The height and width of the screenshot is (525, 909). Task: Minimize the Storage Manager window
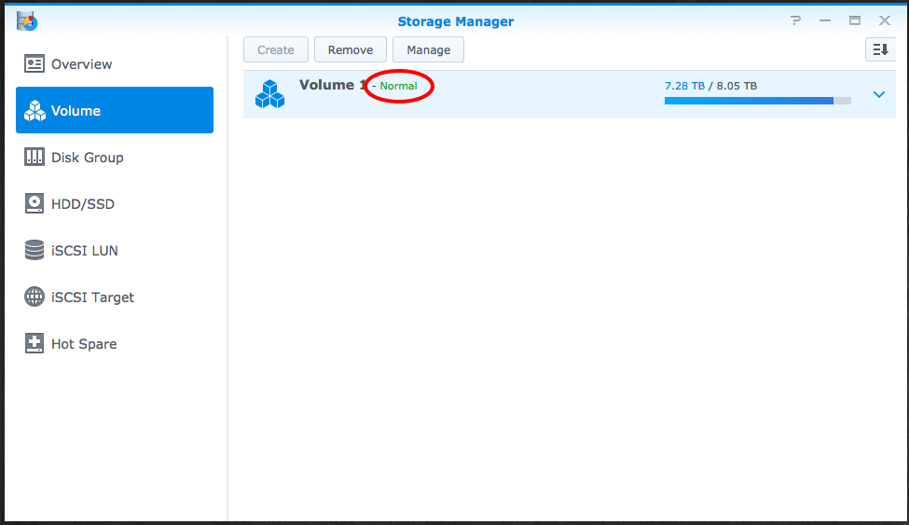(x=825, y=21)
